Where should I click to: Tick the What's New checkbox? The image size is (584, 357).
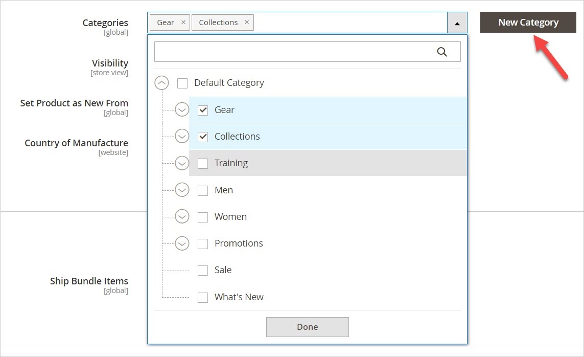click(203, 297)
